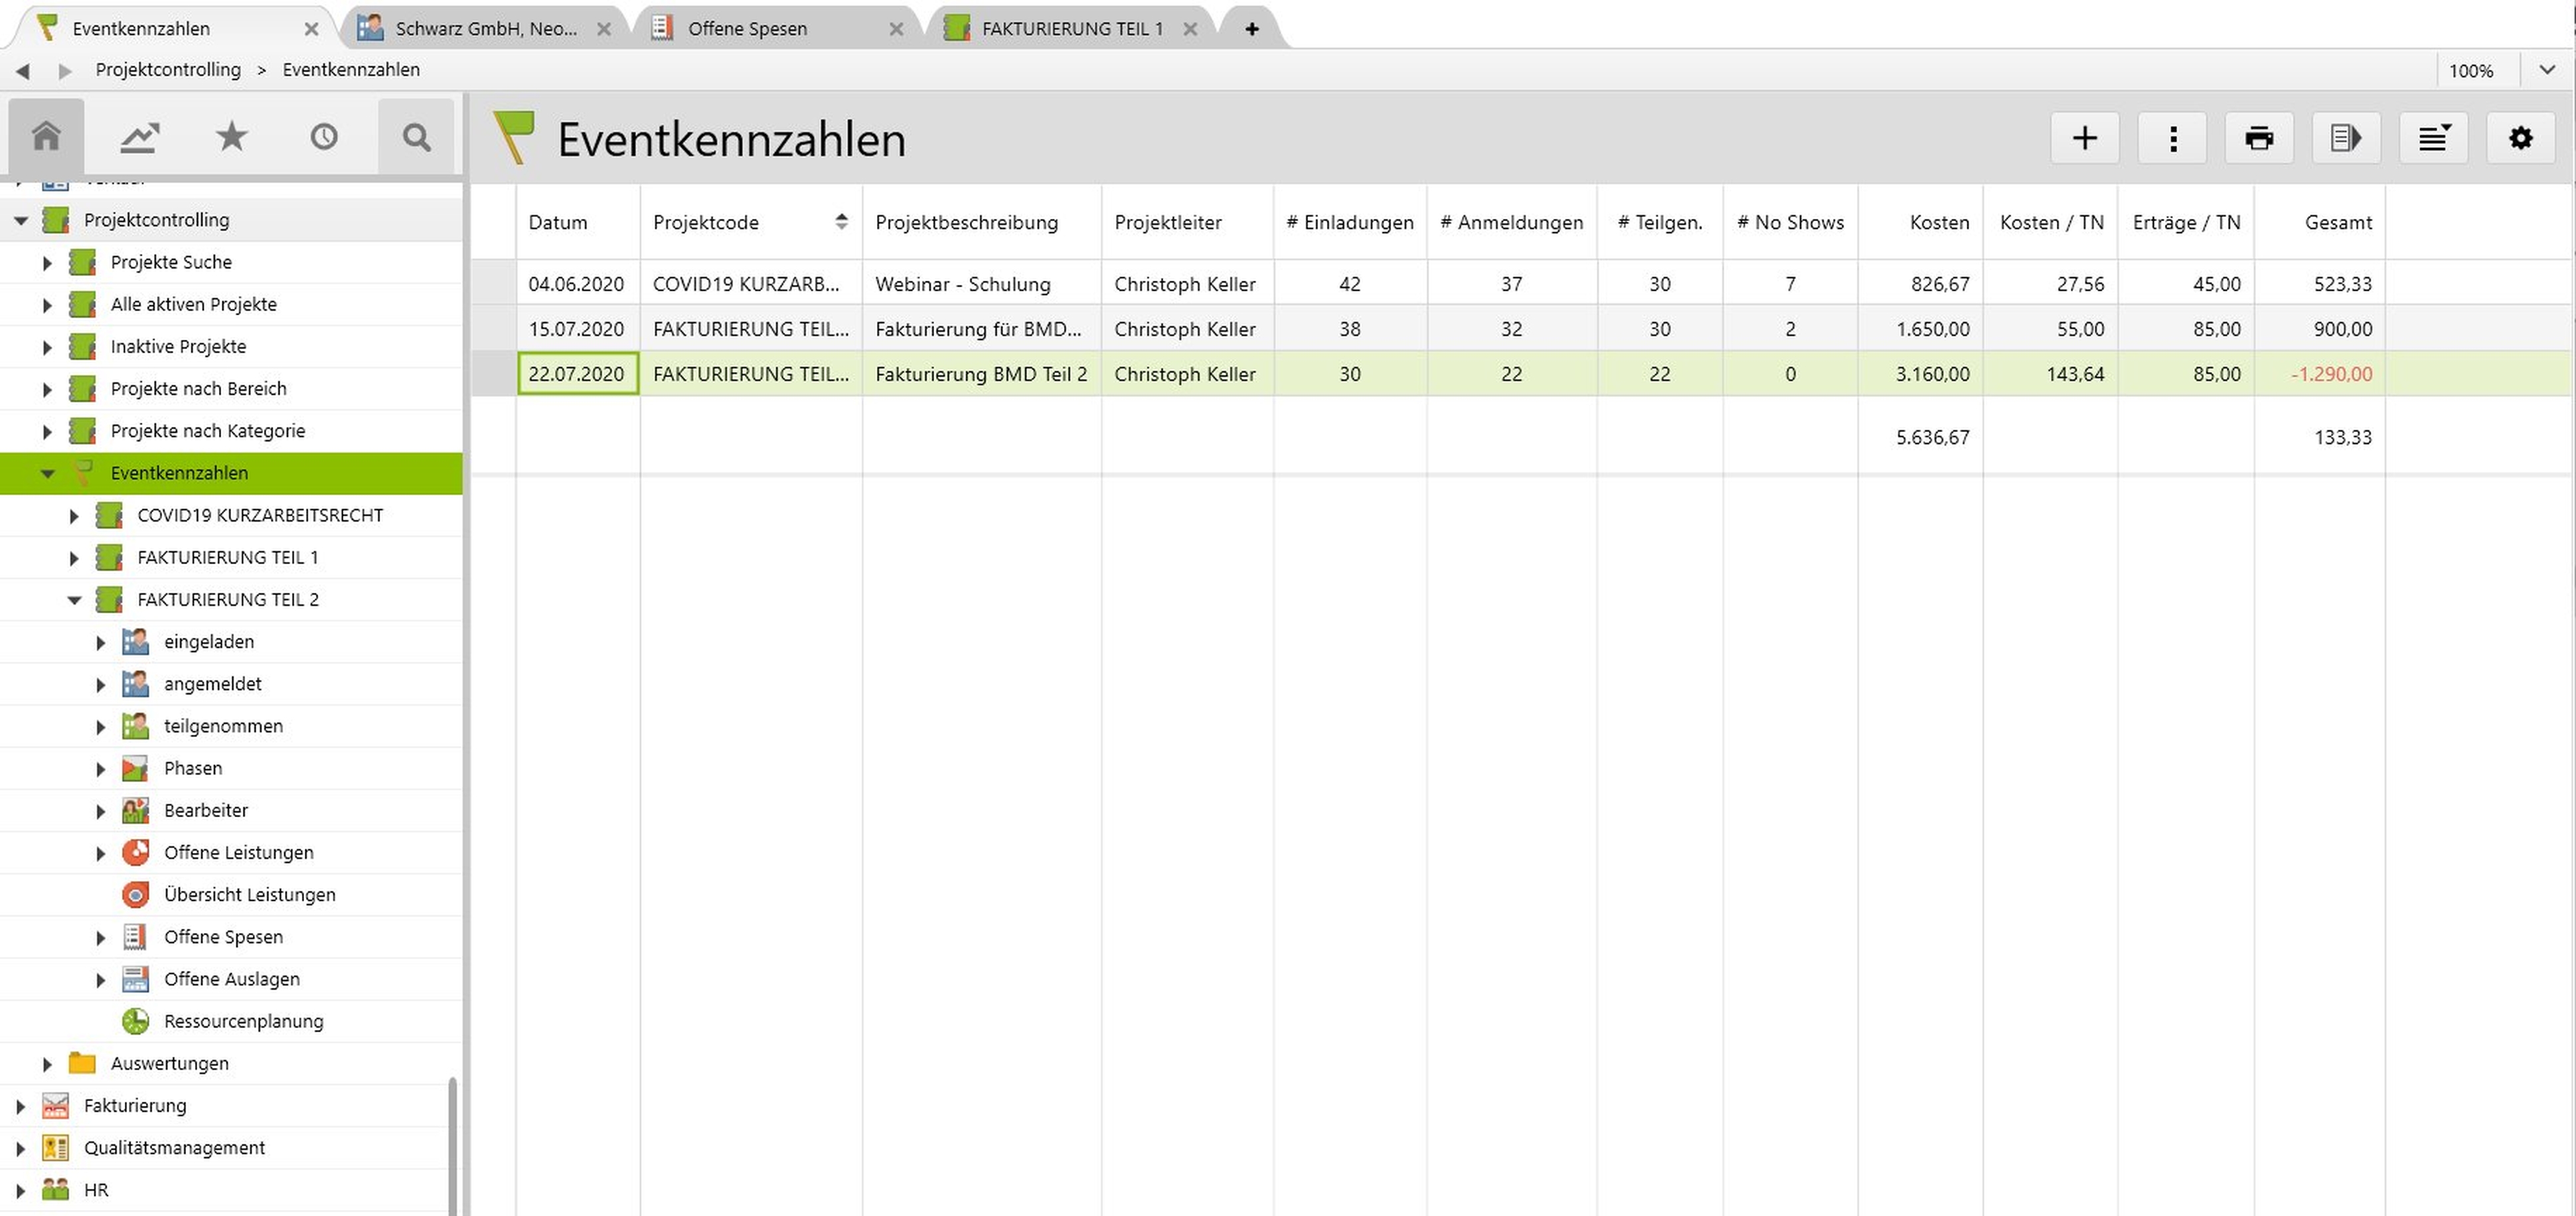2576x1216 pixels.
Task: Click Projektcontrolling breadcrumb link
Action: pyautogui.click(x=168, y=70)
